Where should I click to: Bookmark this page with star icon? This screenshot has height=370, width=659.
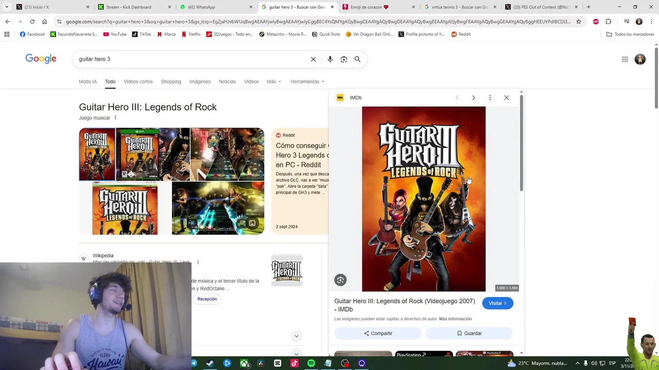[579, 22]
